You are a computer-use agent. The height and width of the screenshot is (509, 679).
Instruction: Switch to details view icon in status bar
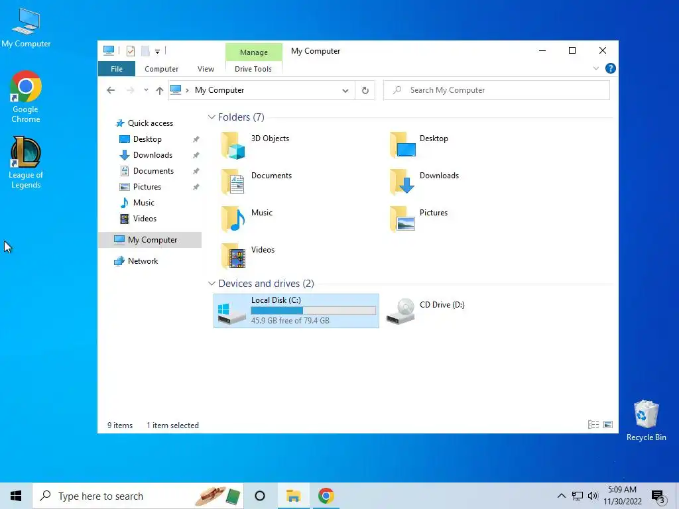pos(593,425)
